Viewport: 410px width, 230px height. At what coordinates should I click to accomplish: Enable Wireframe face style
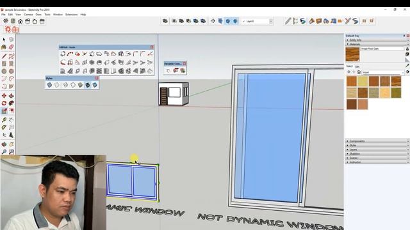click(x=65, y=85)
